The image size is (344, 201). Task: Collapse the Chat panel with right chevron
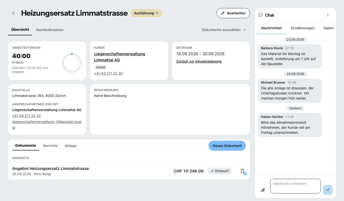tap(328, 15)
